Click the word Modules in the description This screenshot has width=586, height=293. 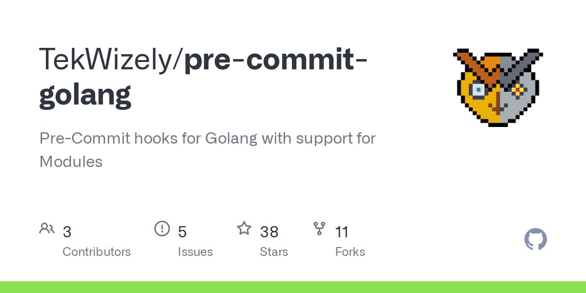pyautogui.click(x=71, y=162)
